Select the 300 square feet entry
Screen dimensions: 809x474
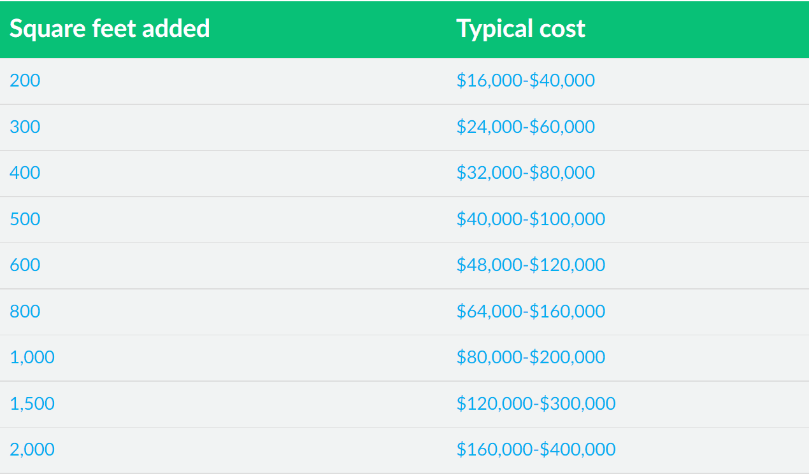25,127
